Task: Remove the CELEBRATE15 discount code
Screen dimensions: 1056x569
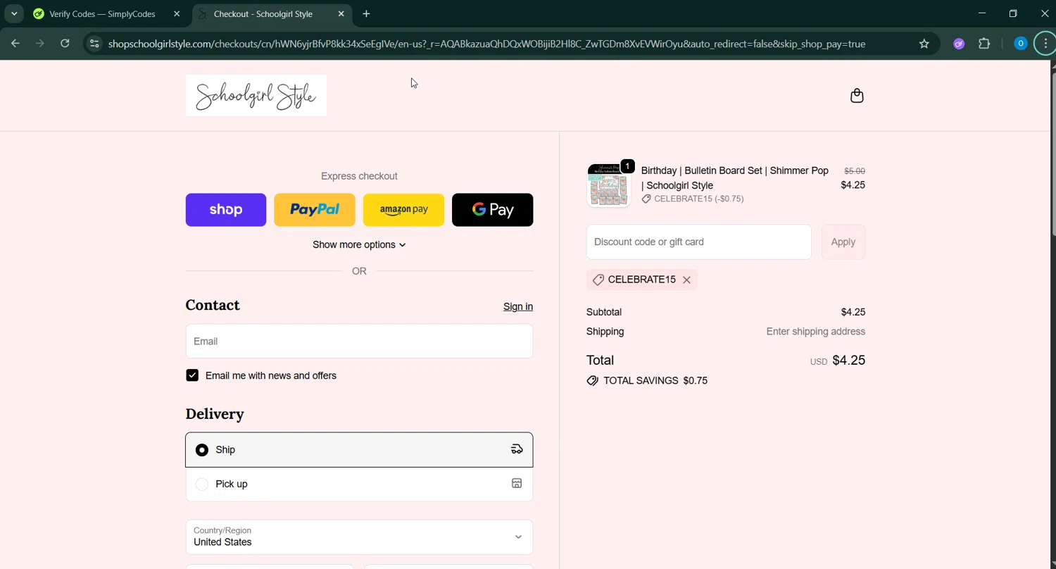Action: 686,280
